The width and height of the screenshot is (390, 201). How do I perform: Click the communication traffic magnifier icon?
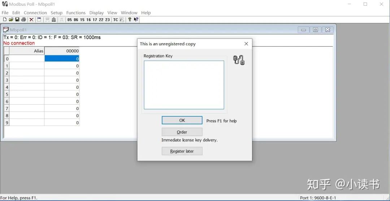(x=122, y=19)
